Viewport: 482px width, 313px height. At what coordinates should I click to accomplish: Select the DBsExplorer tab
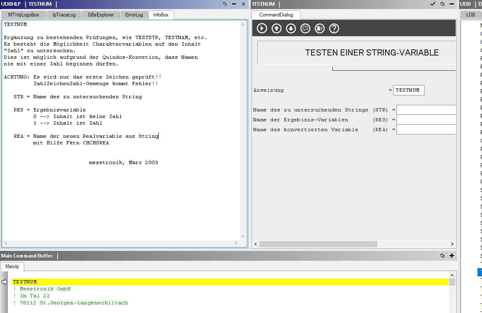101,15
